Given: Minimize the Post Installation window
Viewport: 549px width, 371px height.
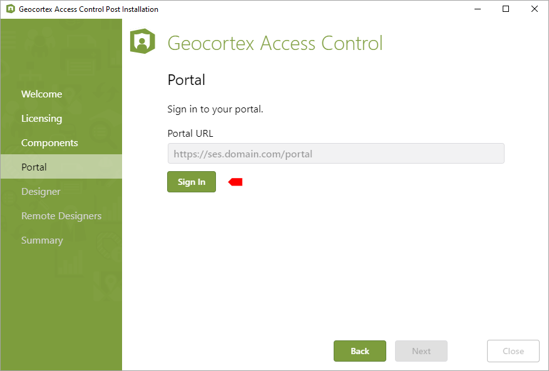Looking at the screenshot, I should [x=478, y=9].
